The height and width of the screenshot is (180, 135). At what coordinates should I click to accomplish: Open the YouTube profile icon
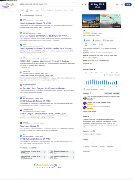(102, 143)
